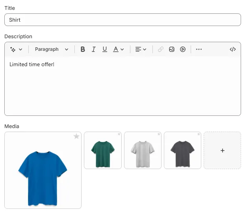Viewport: 245px width, 212px height.
Task: Select the green shirt thumbnail
Action: [x=103, y=150]
